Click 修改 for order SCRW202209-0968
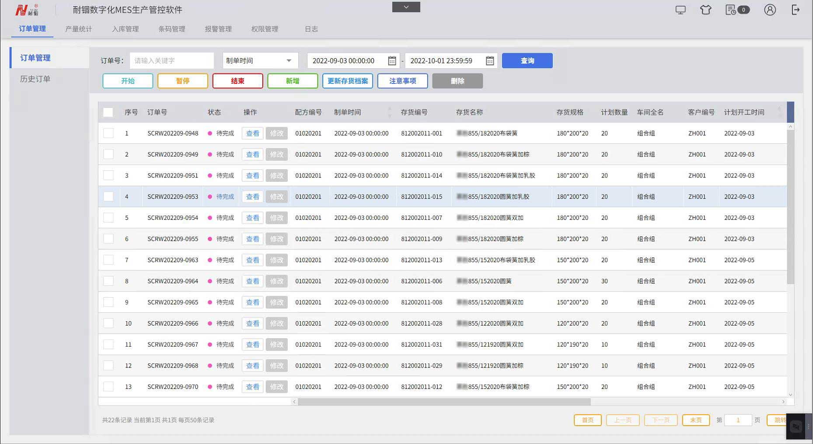The height and width of the screenshot is (444, 813). 276,366
